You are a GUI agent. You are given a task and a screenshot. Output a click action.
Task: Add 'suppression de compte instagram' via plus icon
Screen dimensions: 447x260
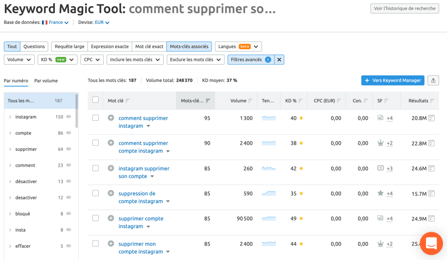[111, 193]
